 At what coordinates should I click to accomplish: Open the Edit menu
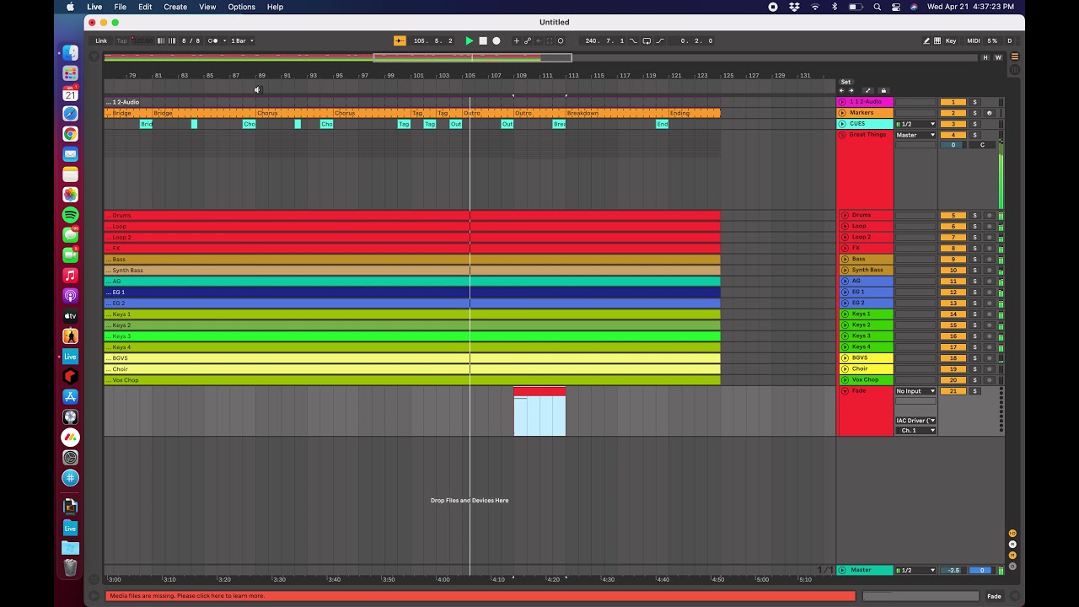[145, 7]
